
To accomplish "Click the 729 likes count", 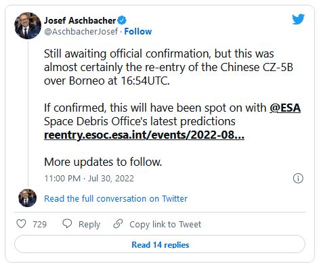I will tap(40, 225).
